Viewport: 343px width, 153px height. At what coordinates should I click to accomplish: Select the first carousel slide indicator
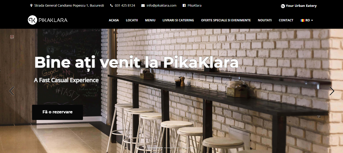click(x=155, y=148)
